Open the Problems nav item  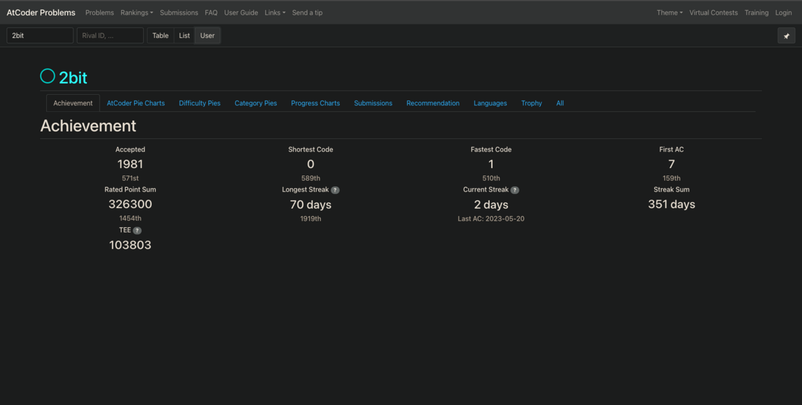coord(100,13)
